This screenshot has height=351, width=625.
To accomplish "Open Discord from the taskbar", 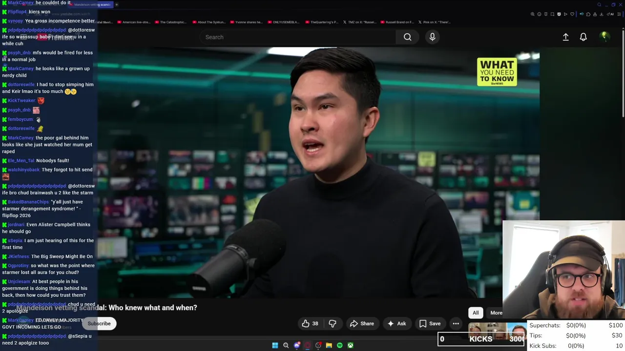I will pos(297,345).
